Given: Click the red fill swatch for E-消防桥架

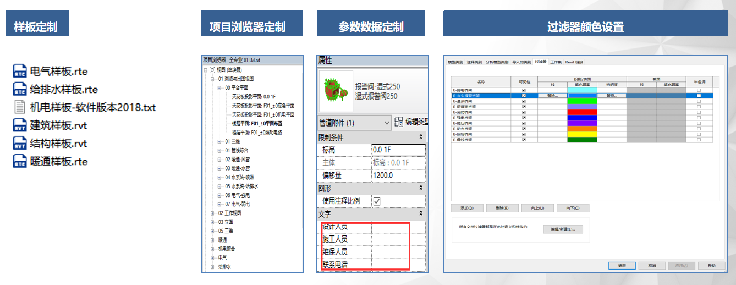Looking at the screenshot, I should click(583, 112).
